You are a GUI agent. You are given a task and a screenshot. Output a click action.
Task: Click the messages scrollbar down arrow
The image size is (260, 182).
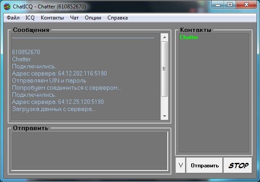165,116
